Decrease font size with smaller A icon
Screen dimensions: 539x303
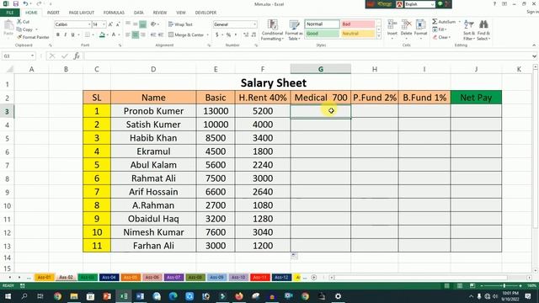pyautogui.click(x=118, y=24)
